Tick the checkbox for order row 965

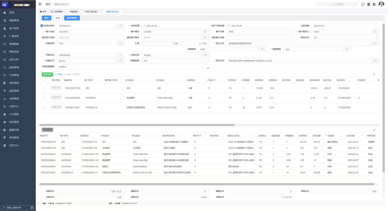(44, 88)
